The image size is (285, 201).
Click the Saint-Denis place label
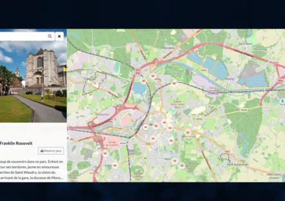(245, 44)
